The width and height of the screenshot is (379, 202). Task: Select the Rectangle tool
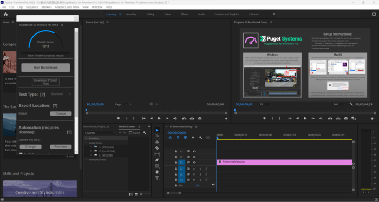[157, 166]
